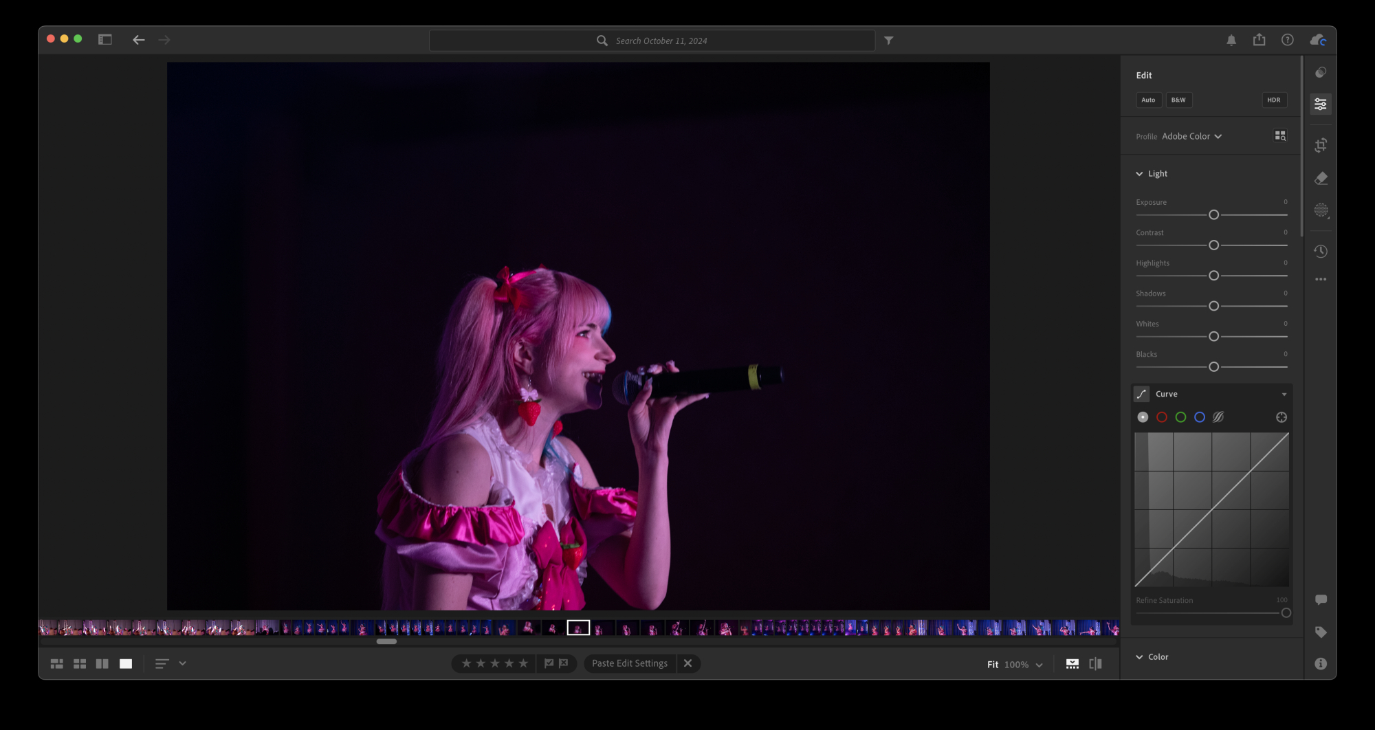Select the red channel curve
This screenshot has width=1375, height=730.
click(1162, 417)
